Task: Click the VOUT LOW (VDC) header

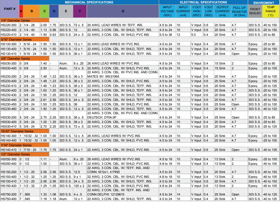Action: [209, 11]
